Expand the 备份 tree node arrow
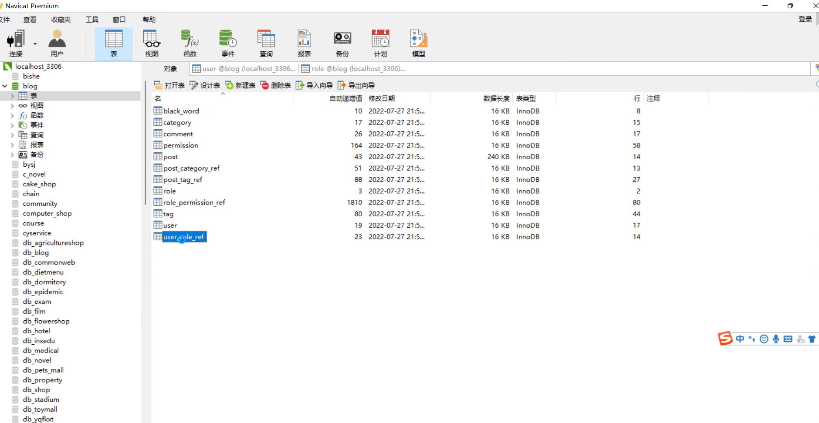Viewport: 819px width, 423px height. pyautogui.click(x=12, y=154)
